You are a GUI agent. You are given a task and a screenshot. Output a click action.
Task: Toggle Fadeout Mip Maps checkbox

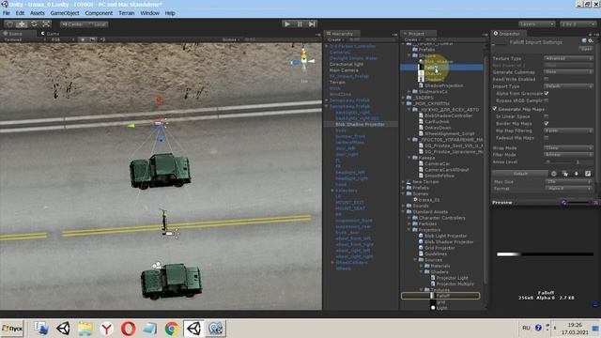[x=547, y=138]
